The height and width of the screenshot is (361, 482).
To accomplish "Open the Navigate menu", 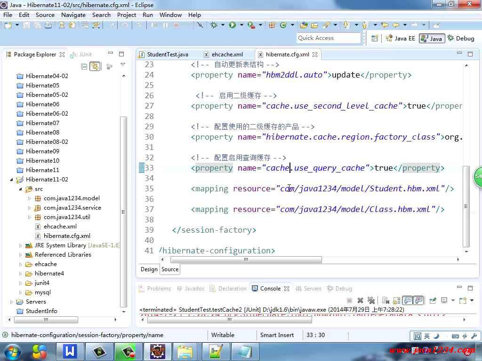I will tap(73, 15).
